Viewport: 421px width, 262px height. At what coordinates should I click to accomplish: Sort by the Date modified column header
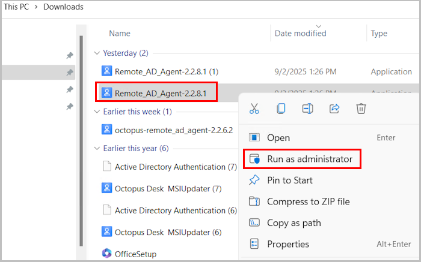[x=301, y=33]
